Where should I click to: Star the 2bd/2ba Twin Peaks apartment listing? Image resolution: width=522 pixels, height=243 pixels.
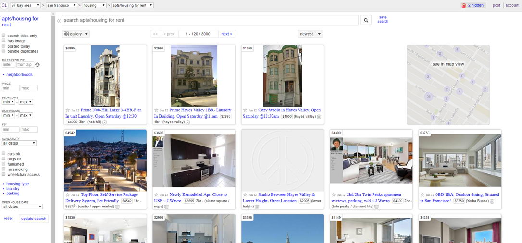334,195
